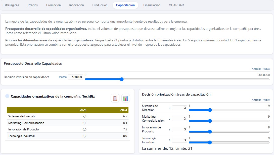Click previous value 3 for Innovación de Producto
This screenshot has width=274, height=155.
point(169,130)
